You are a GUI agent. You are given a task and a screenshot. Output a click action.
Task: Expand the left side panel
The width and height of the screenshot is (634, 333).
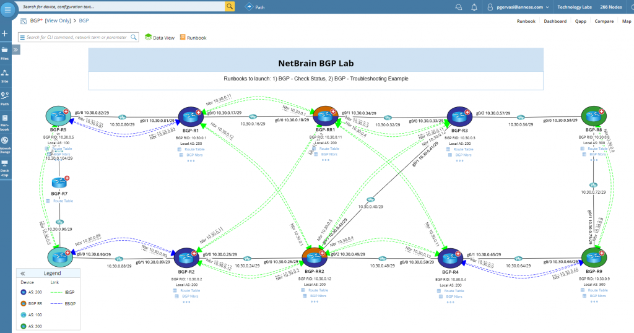pos(15,50)
